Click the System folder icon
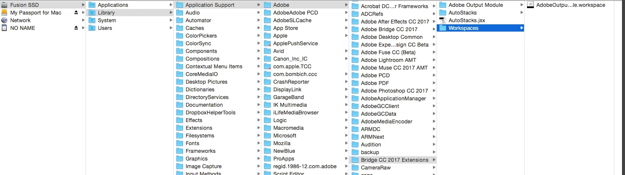The image size is (625, 175). [92, 20]
